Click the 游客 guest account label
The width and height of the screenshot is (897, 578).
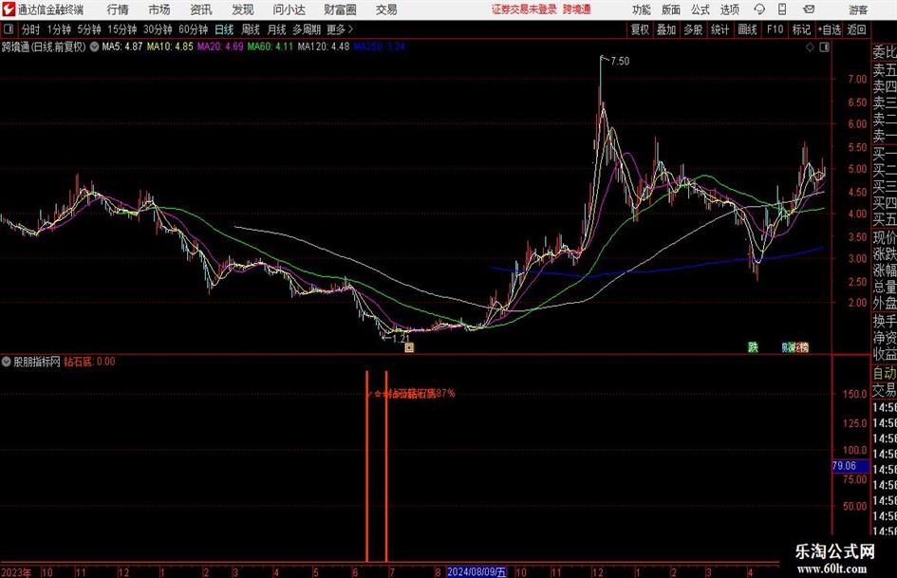tap(858, 9)
